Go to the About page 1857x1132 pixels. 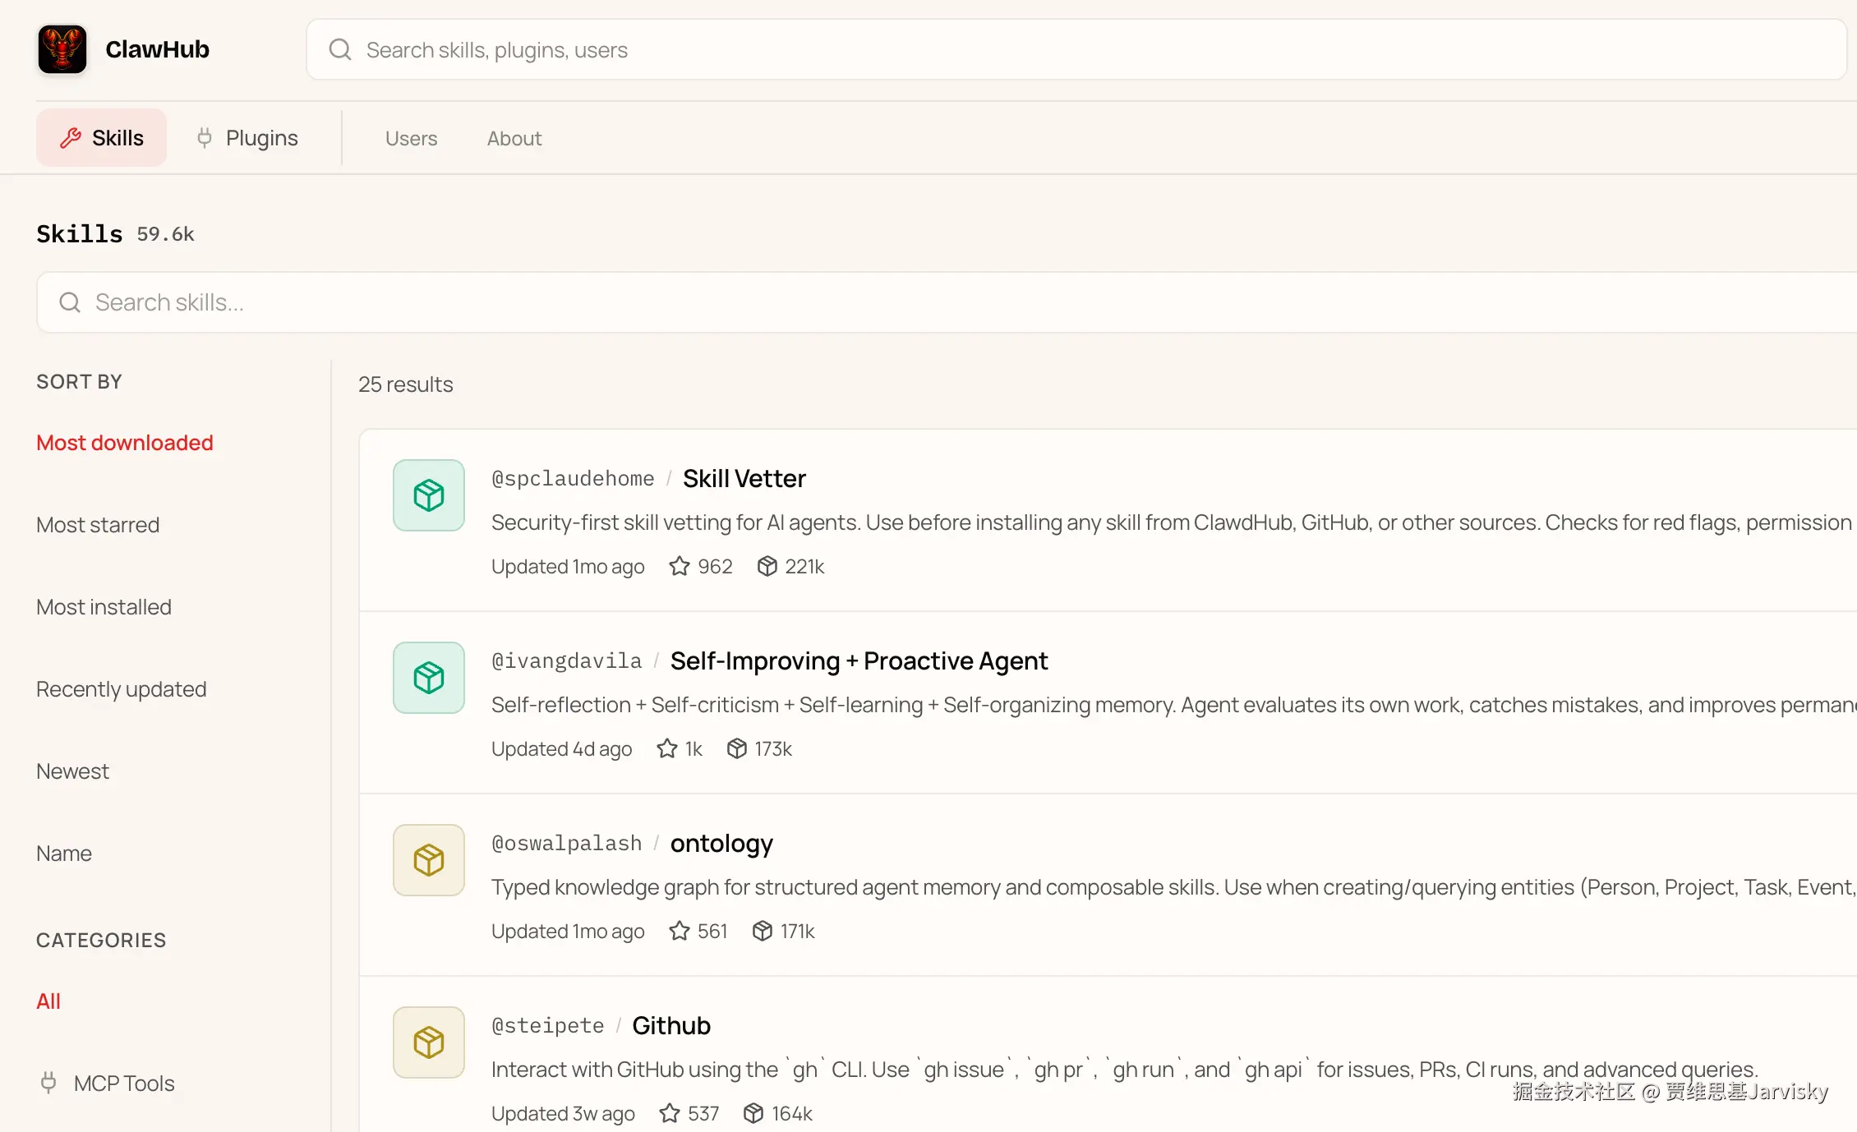pyautogui.click(x=514, y=139)
